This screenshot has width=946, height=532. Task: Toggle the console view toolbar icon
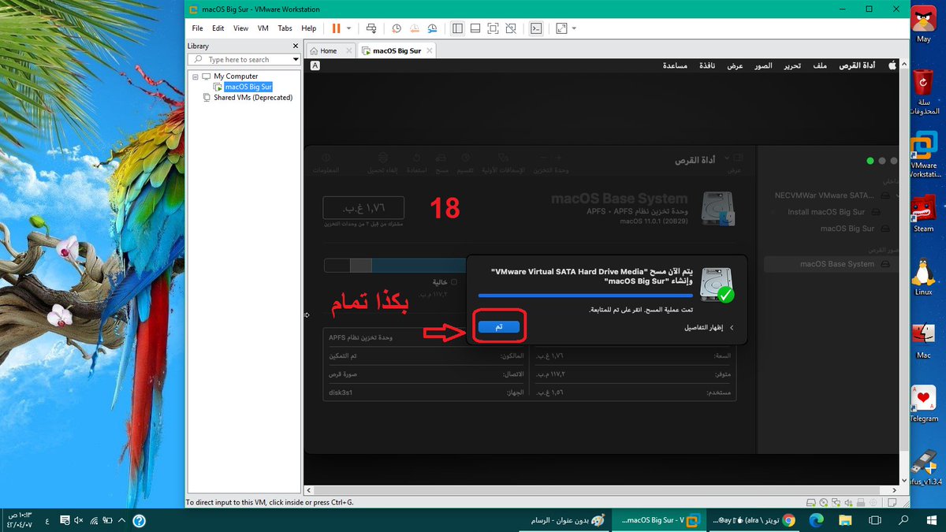536,28
